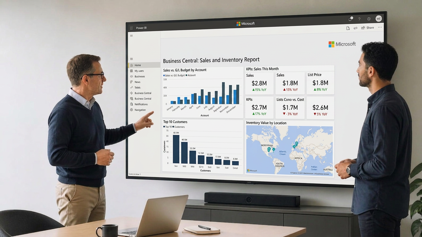
Task: Select the KPIs card showing $2.7M
Action: coord(259,108)
